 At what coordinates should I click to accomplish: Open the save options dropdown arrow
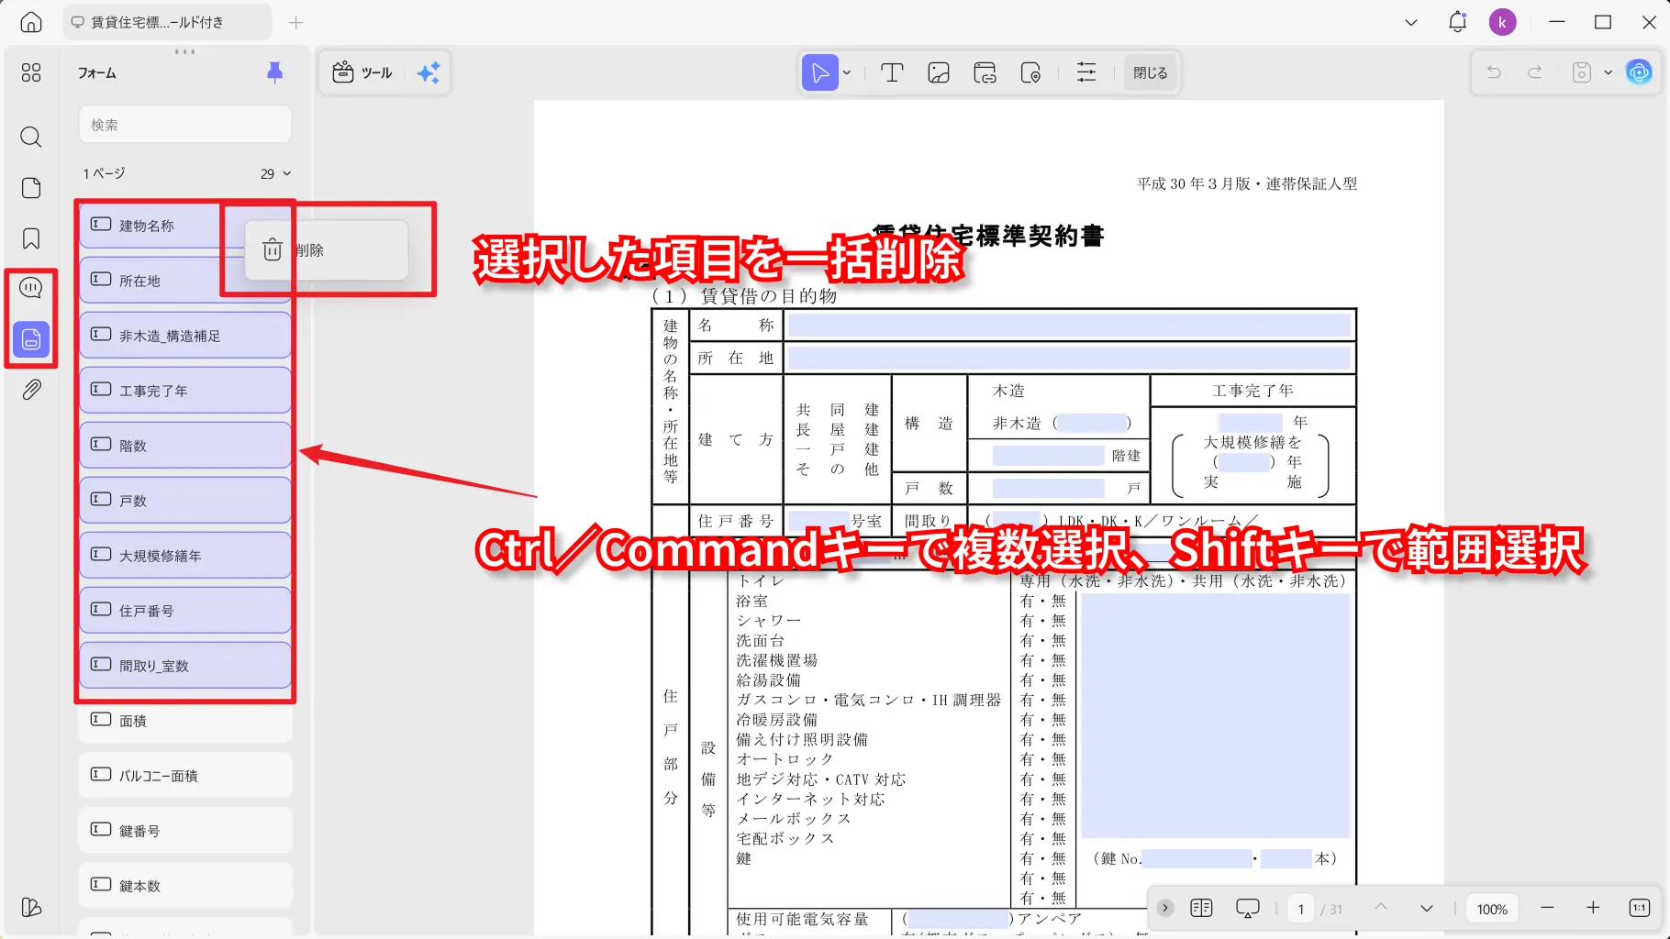[1608, 72]
